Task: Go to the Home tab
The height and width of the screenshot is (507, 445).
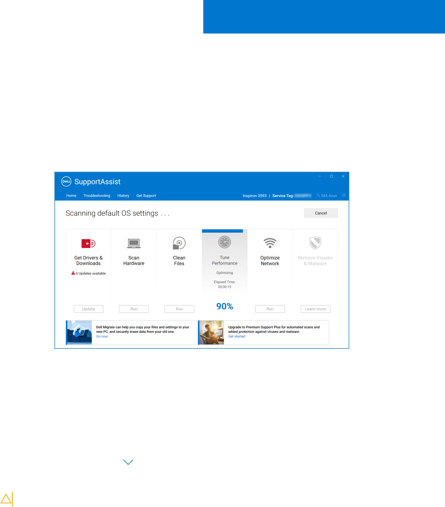Action: (x=71, y=196)
